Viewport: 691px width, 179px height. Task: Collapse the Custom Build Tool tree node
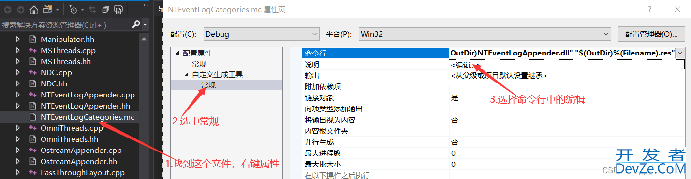pyautogui.click(x=187, y=75)
